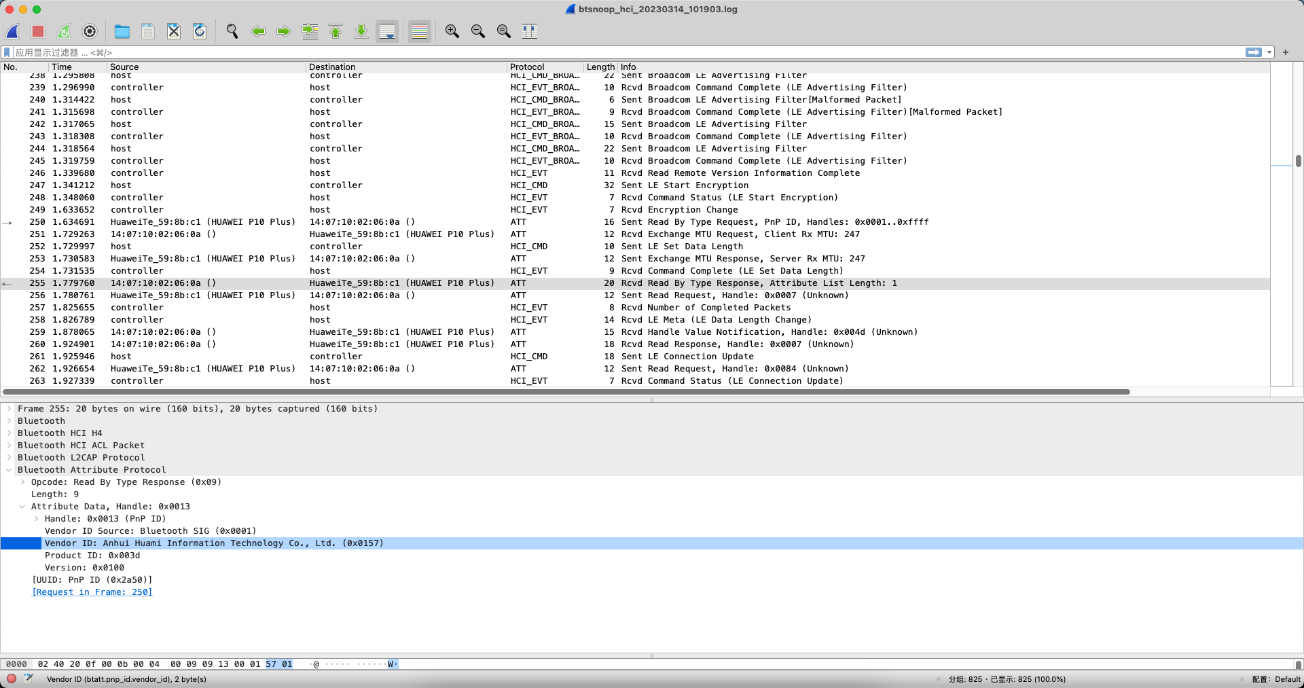The width and height of the screenshot is (1304, 688).
Task: Zoom in the main window text
Action: click(x=452, y=31)
